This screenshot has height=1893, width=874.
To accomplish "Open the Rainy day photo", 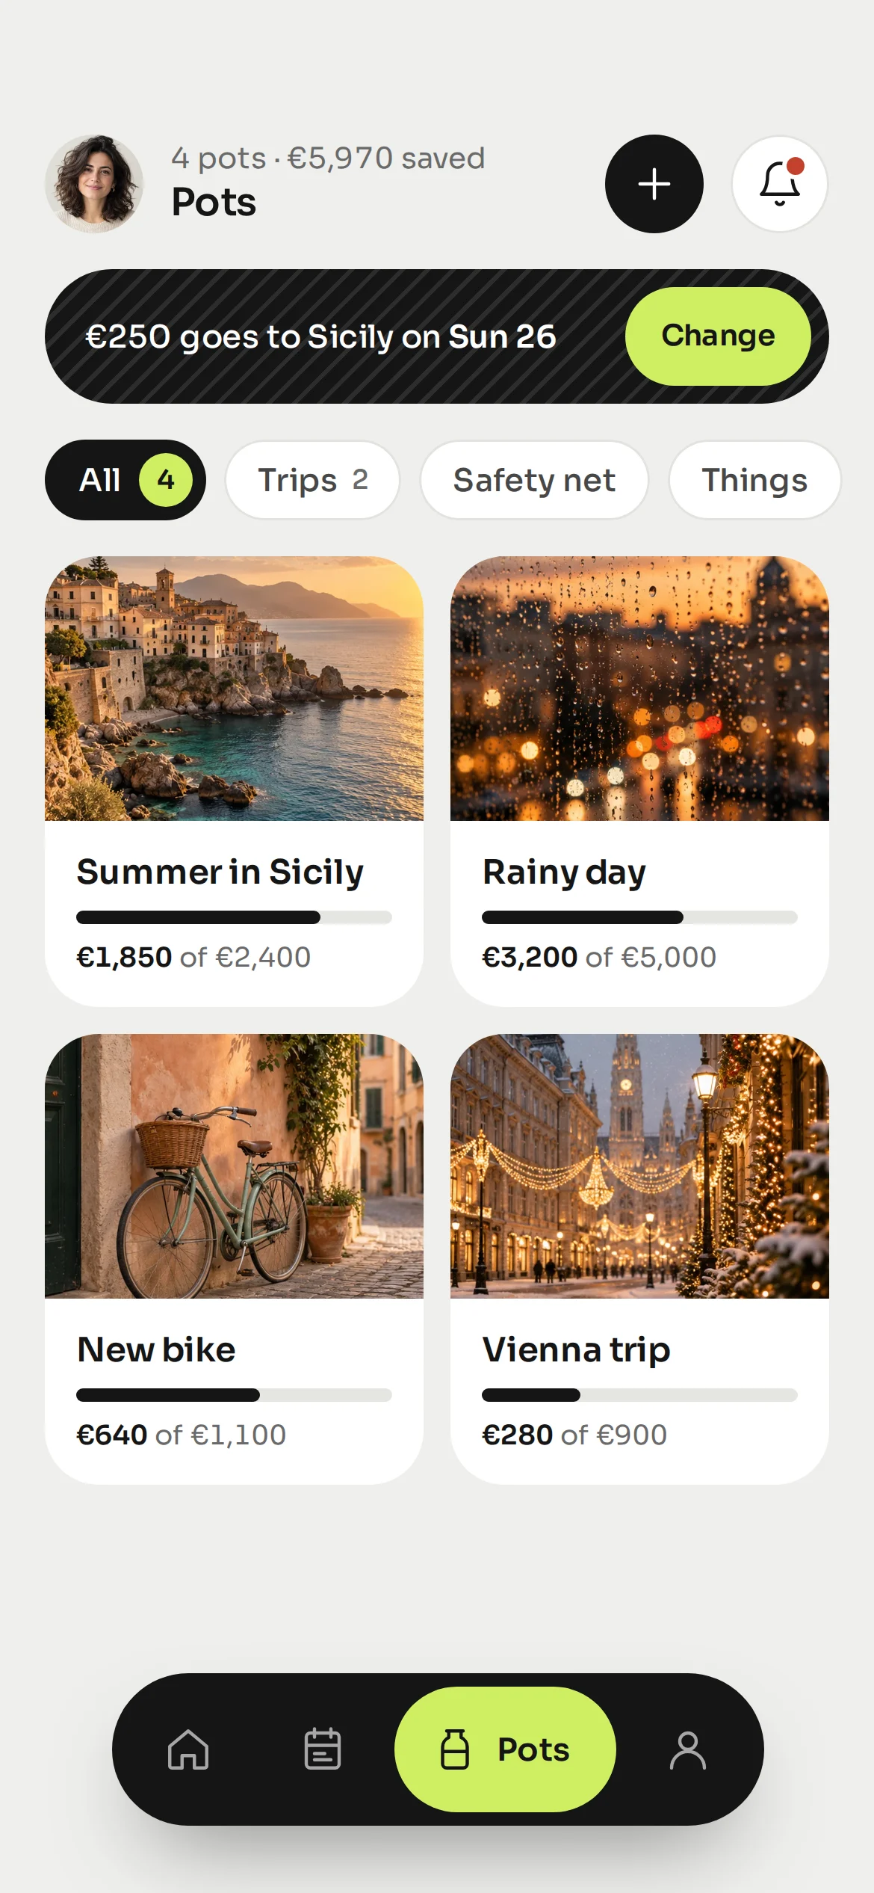I will tap(639, 689).
